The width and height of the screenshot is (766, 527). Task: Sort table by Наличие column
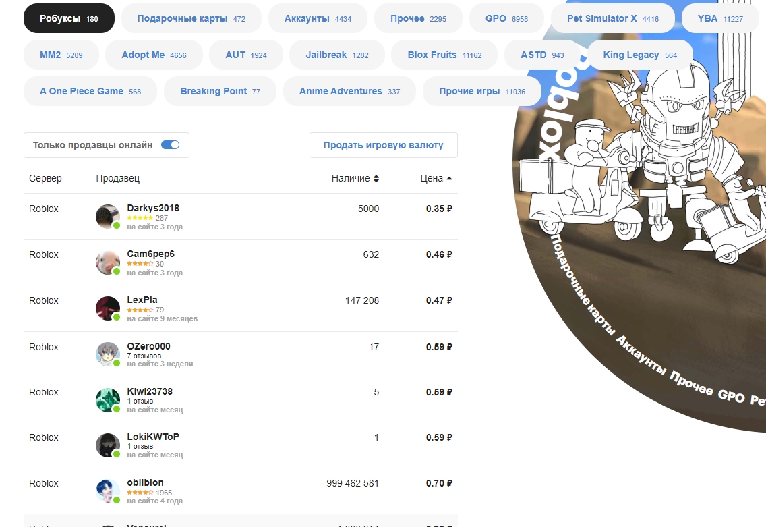click(x=355, y=178)
